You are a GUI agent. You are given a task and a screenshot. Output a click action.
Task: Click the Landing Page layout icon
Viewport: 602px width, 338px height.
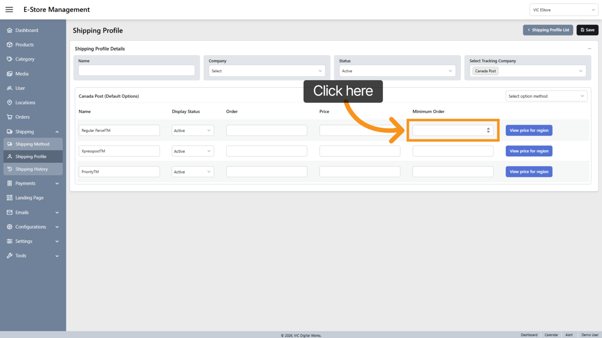coord(10,198)
